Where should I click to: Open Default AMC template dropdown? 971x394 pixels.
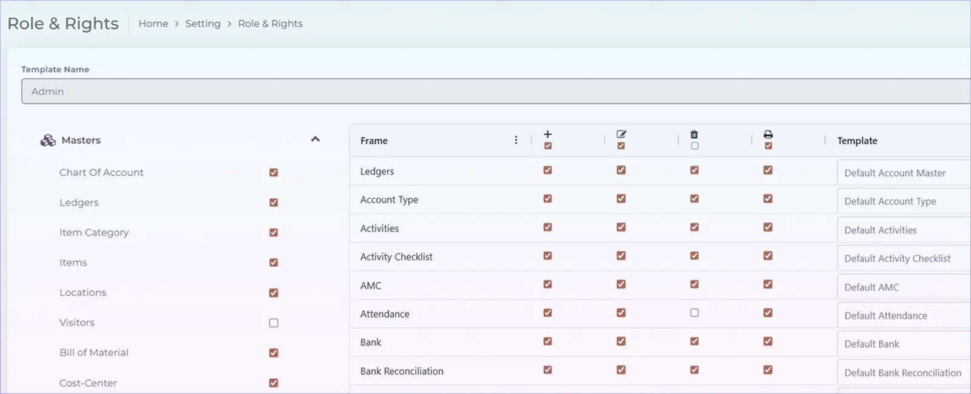point(904,287)
